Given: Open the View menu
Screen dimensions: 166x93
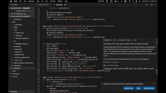Looking at the screenshot, I should 38,1.
